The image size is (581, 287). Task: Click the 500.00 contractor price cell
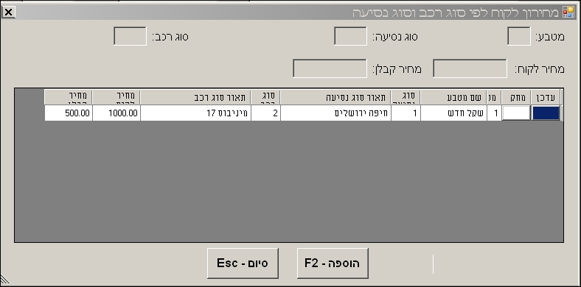click(x=69, y=113)
